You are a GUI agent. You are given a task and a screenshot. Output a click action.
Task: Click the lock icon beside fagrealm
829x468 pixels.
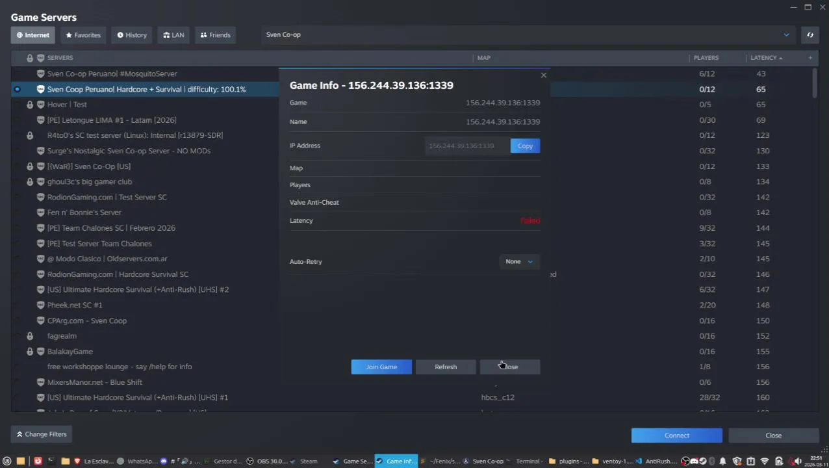30,336
